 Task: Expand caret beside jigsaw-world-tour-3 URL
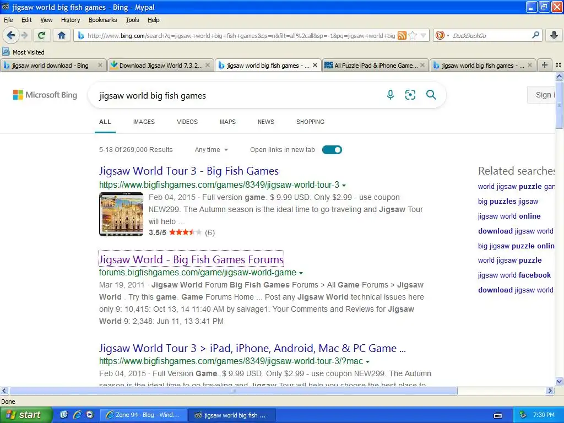(x=344, y=186)
